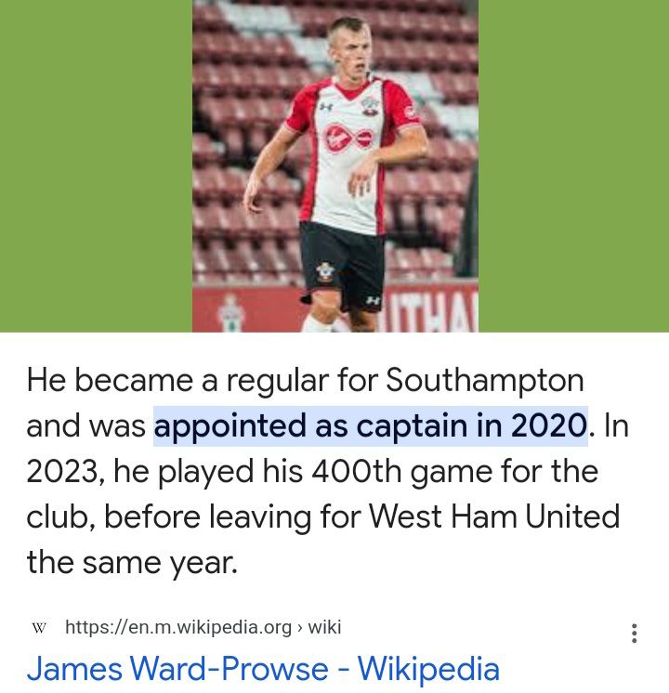Click the highlighted 'appointed as captain in 2020' text

tap(371, 426)
